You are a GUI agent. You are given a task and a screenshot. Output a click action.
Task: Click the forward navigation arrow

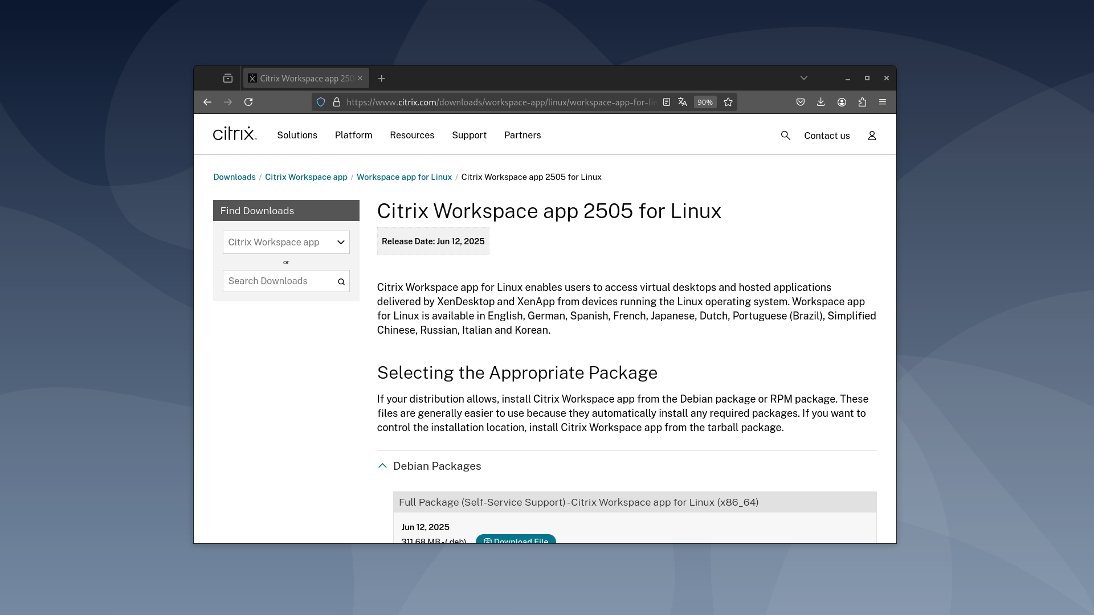point(228,102)
